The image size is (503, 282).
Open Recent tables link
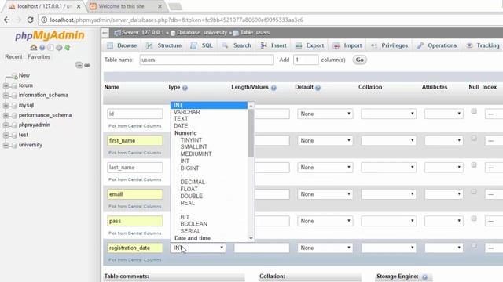(x=13, y=57)
